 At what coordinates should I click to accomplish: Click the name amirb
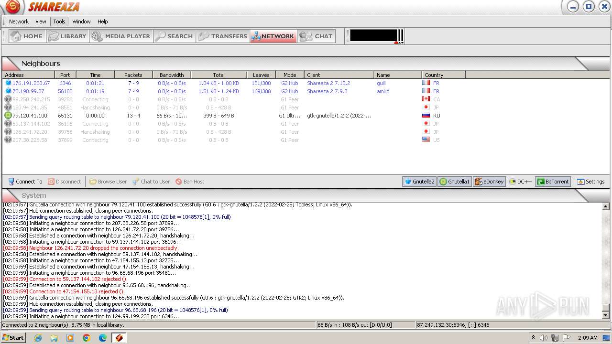coord(383,91)
